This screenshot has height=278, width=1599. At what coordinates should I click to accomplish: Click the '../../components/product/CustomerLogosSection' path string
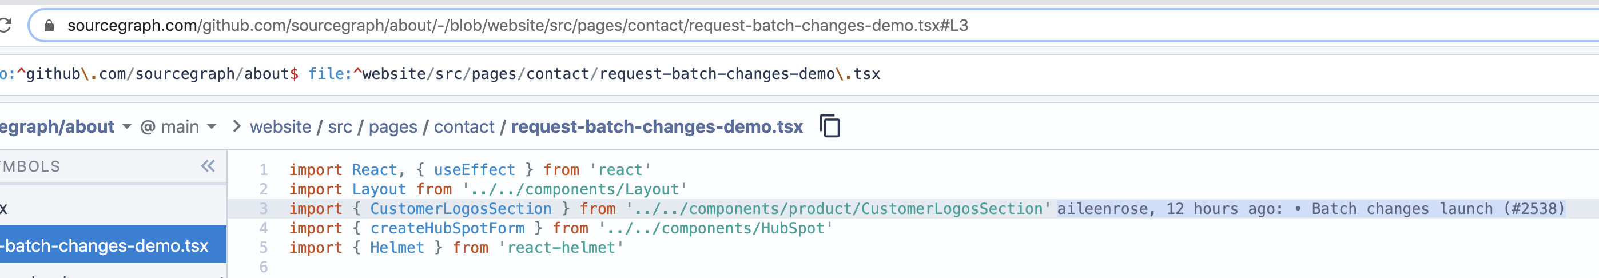pyautogui.click(x=838, y=208)
